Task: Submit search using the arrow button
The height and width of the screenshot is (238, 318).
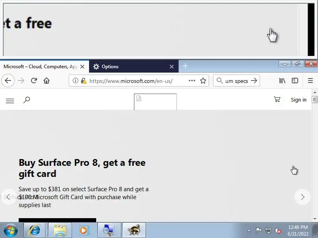Action: 254,81
